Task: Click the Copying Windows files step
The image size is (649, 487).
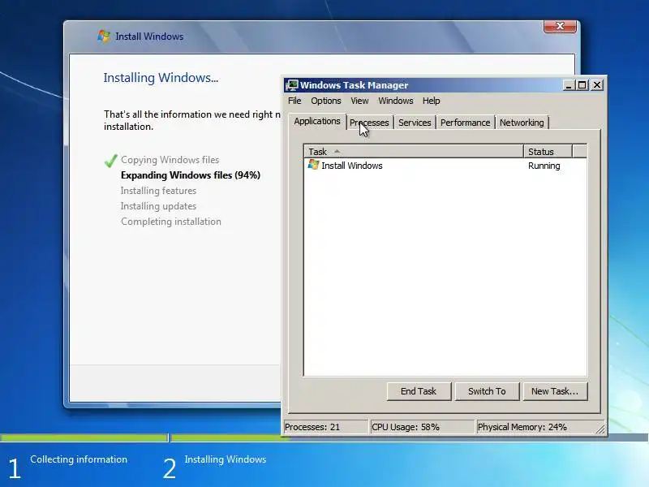Action: point(170,160)
